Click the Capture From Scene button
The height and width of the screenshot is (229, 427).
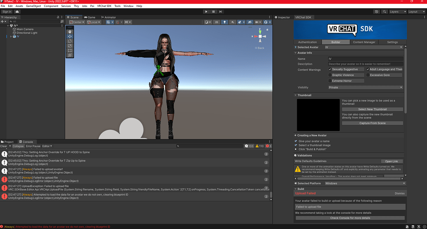(372, 123)
